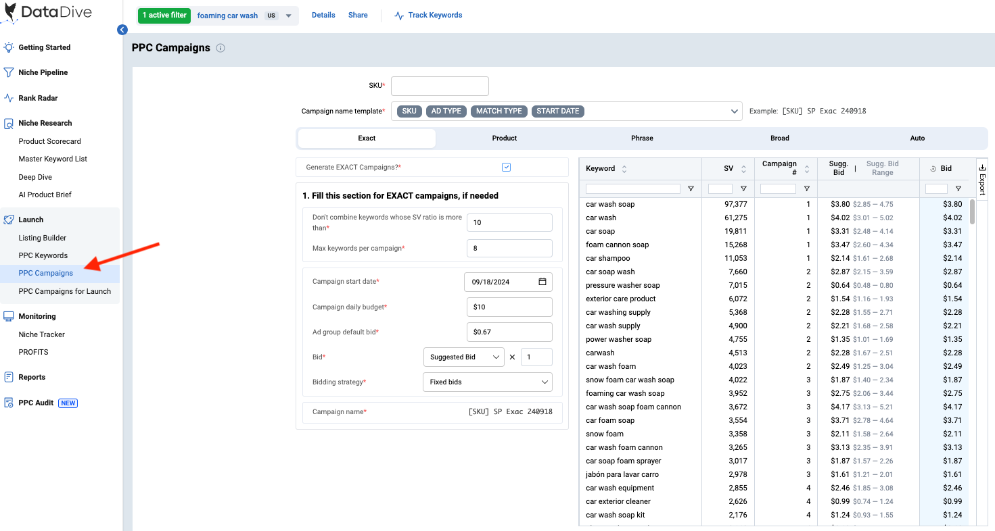Click the $0.64 bid for pressure washer soap
Screen dimensions: 995x531
coord(952,285)
